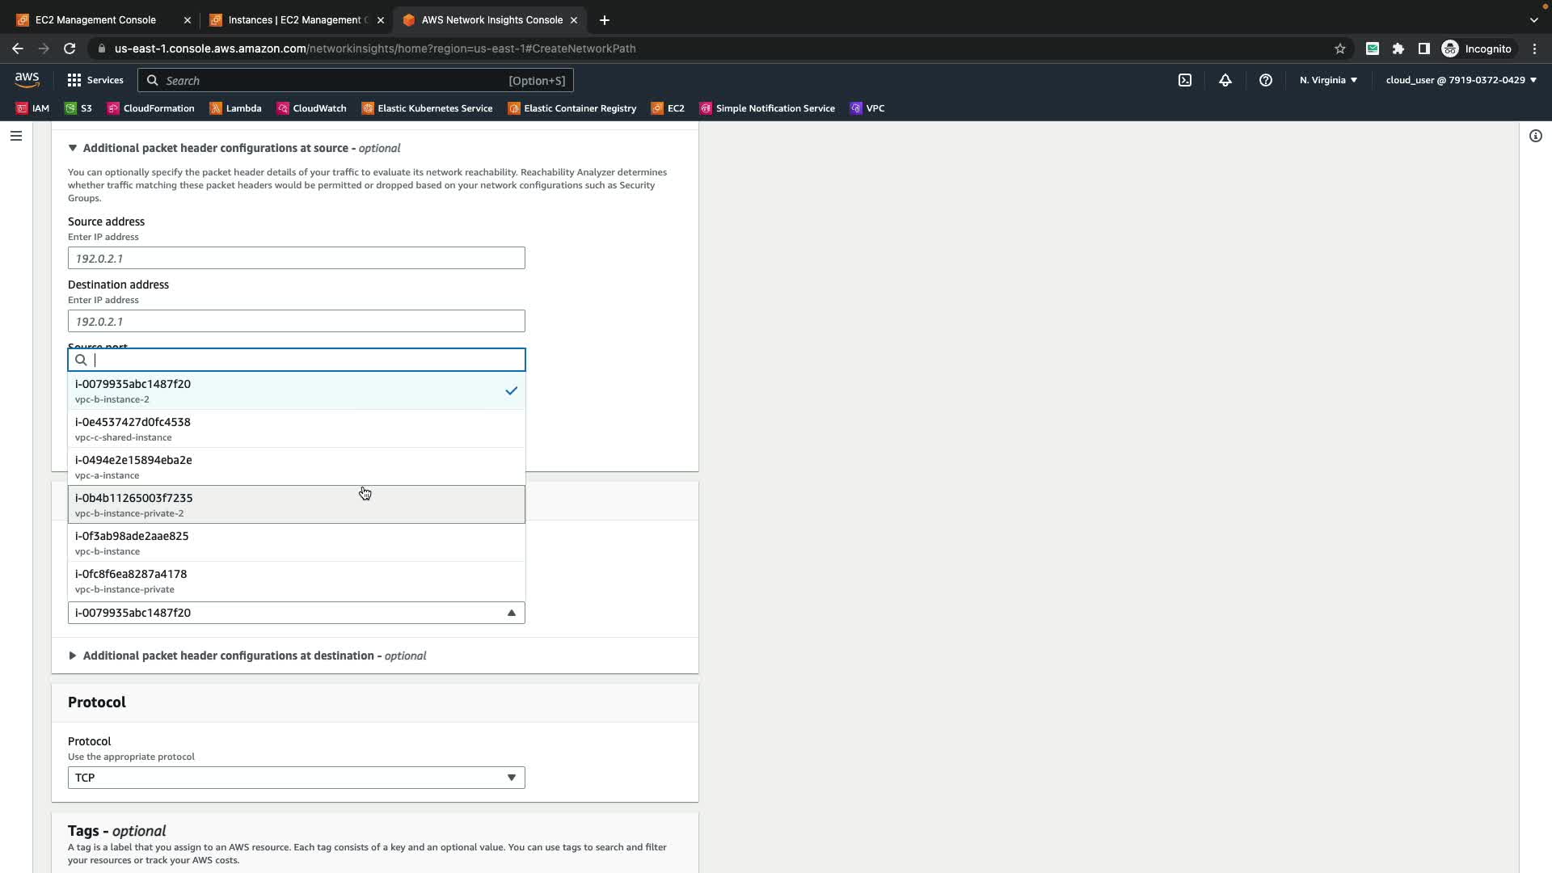Open the AWS CloudShell icon
The height and width of the screenshot is (873, 1552).
click(x=1184, y=80)
